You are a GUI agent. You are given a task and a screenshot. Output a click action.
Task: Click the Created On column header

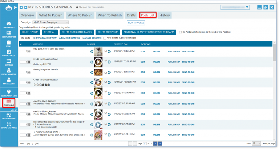click(x=121, y=44)
